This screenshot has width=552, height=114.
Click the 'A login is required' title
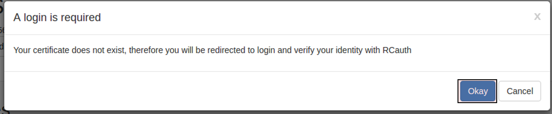pos(57,18)
